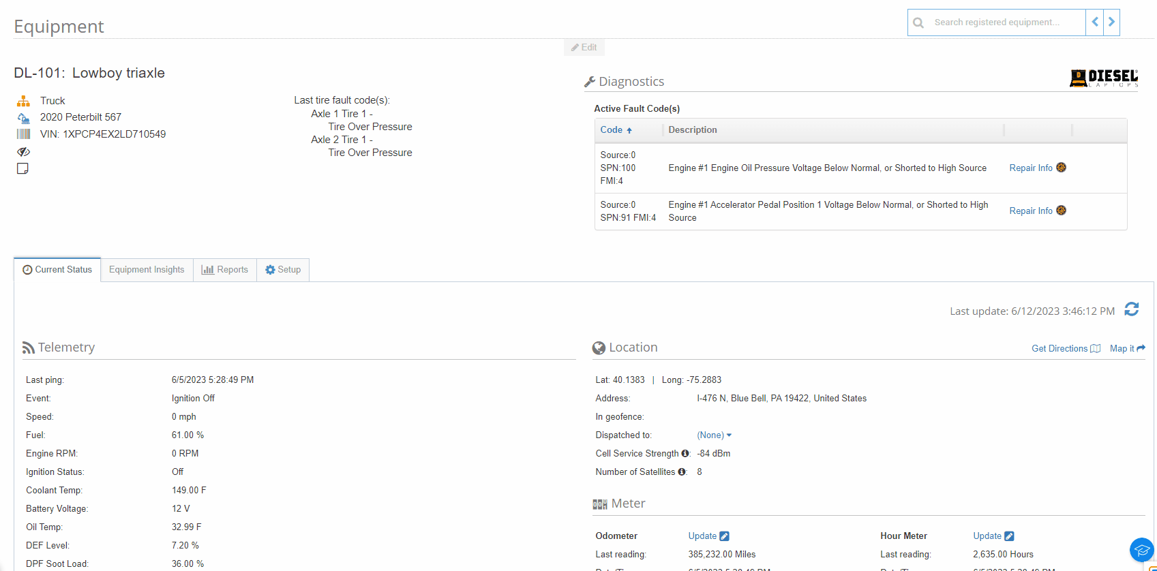Click the eye-slash visibility icon under VIN
This screenshot has width=1157, height=571.
23,151
